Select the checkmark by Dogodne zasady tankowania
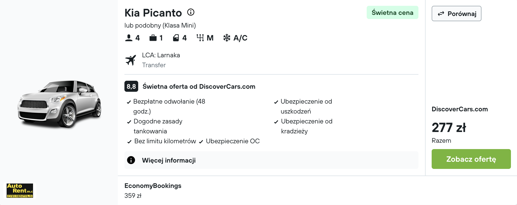This screenshot has height=205, width=517. (129, 122)
